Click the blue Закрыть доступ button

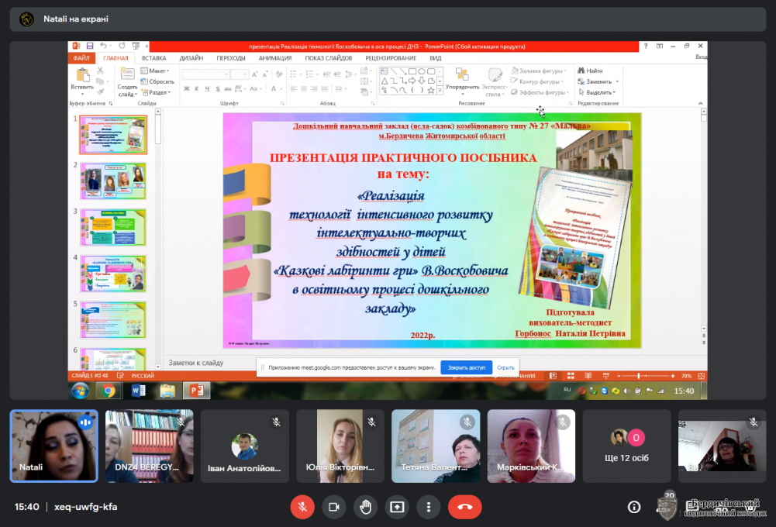[x=466, y=367]
